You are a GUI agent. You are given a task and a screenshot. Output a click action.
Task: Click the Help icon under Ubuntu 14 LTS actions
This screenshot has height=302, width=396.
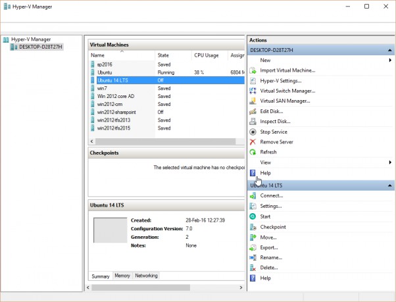coord(253,278)
